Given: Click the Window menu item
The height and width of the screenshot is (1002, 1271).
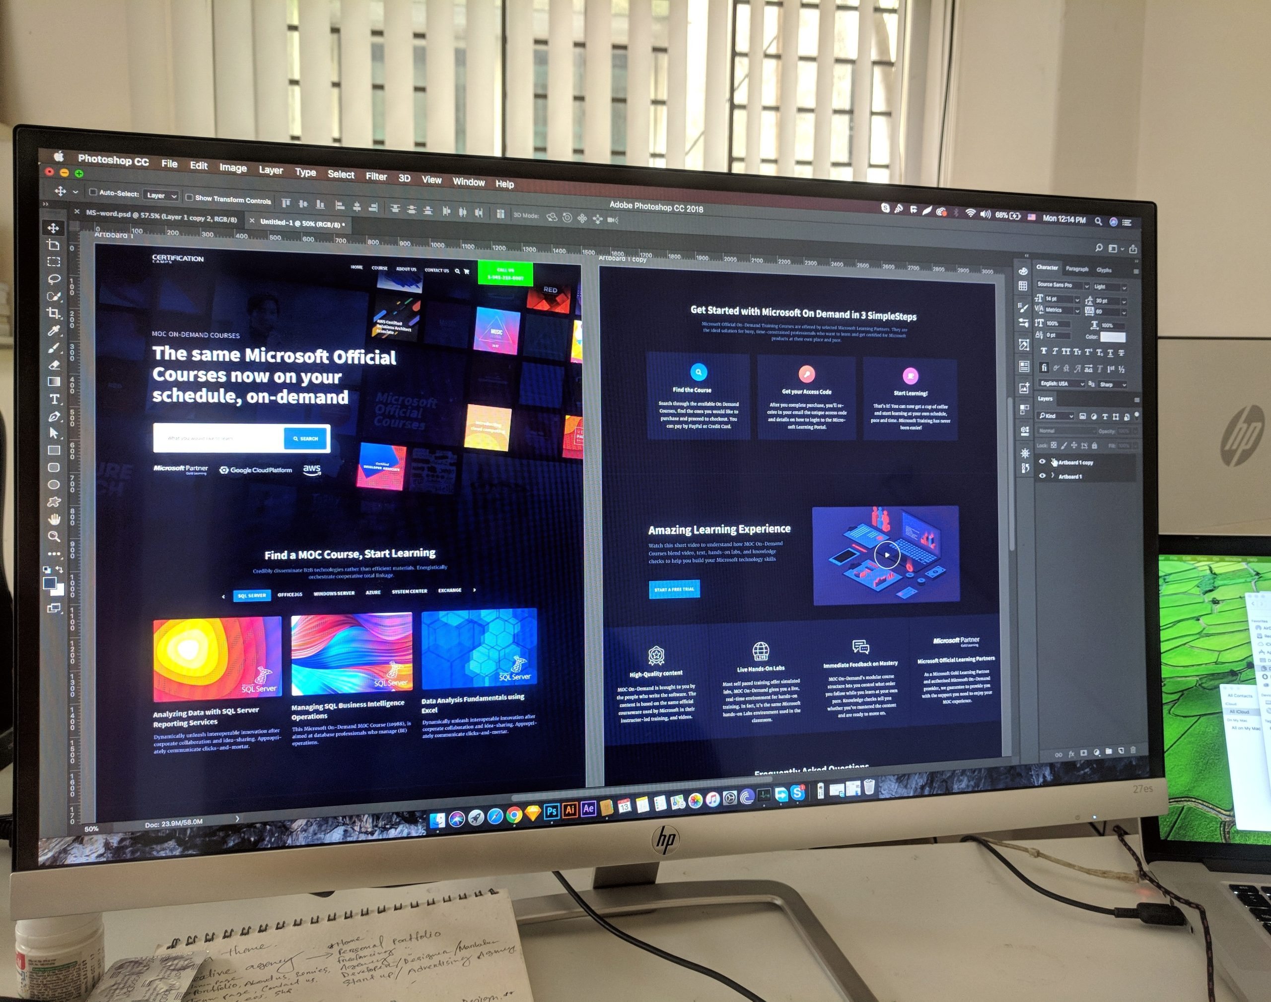Looking at the screenshot, I should tap(472, 176).
